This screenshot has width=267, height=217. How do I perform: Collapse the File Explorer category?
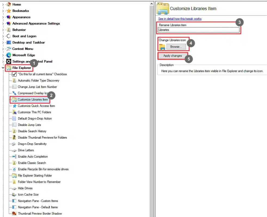tap(3, 68)
